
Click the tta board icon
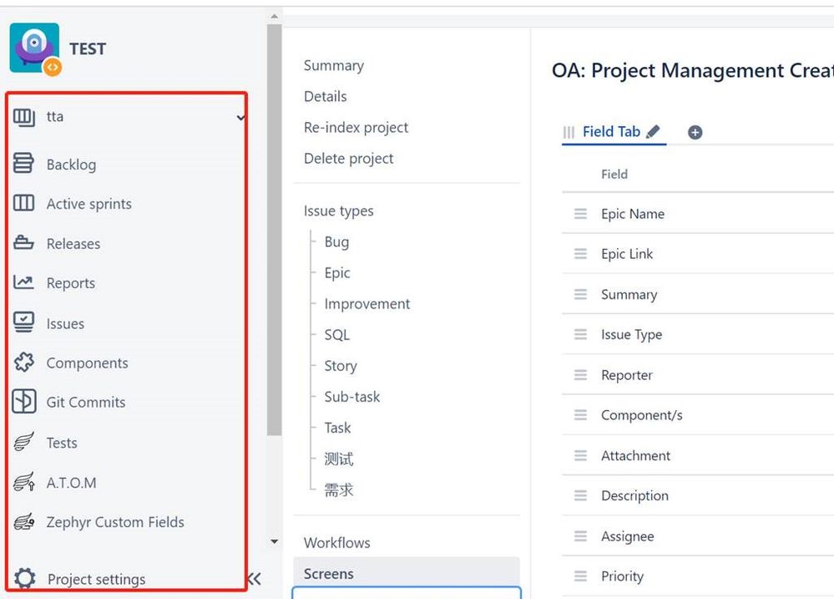coord(24,117)
